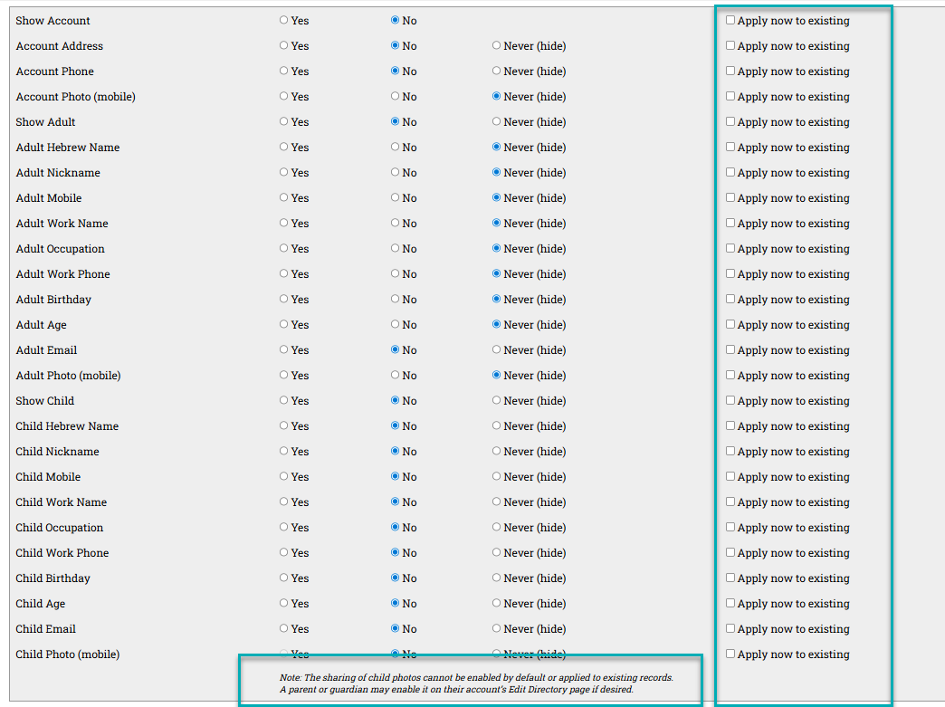The image size is (945, 707).
Task: Set Show Adult to Yes
Action: coord(282,121)
